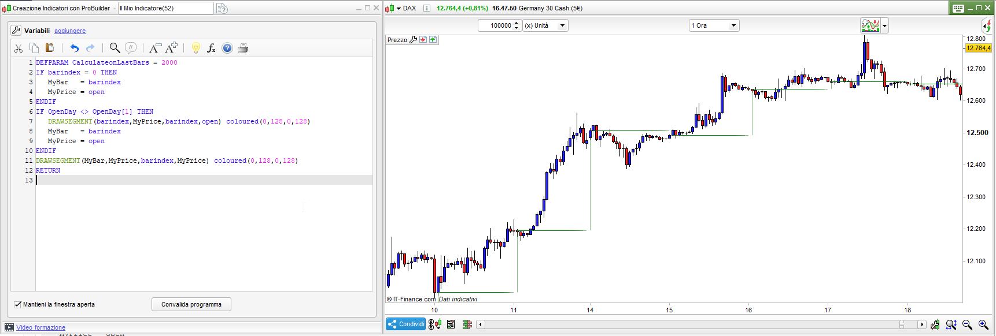This screenshot has height=336, width=996.
Task: Click the Convalida programma button
Action: pyautogui.click(x=191, y=304)
